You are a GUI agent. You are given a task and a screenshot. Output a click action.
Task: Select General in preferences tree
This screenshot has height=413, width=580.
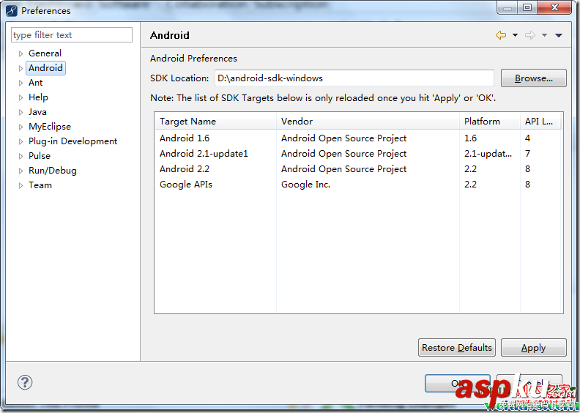pyautogui.click(x=45, y=53)
